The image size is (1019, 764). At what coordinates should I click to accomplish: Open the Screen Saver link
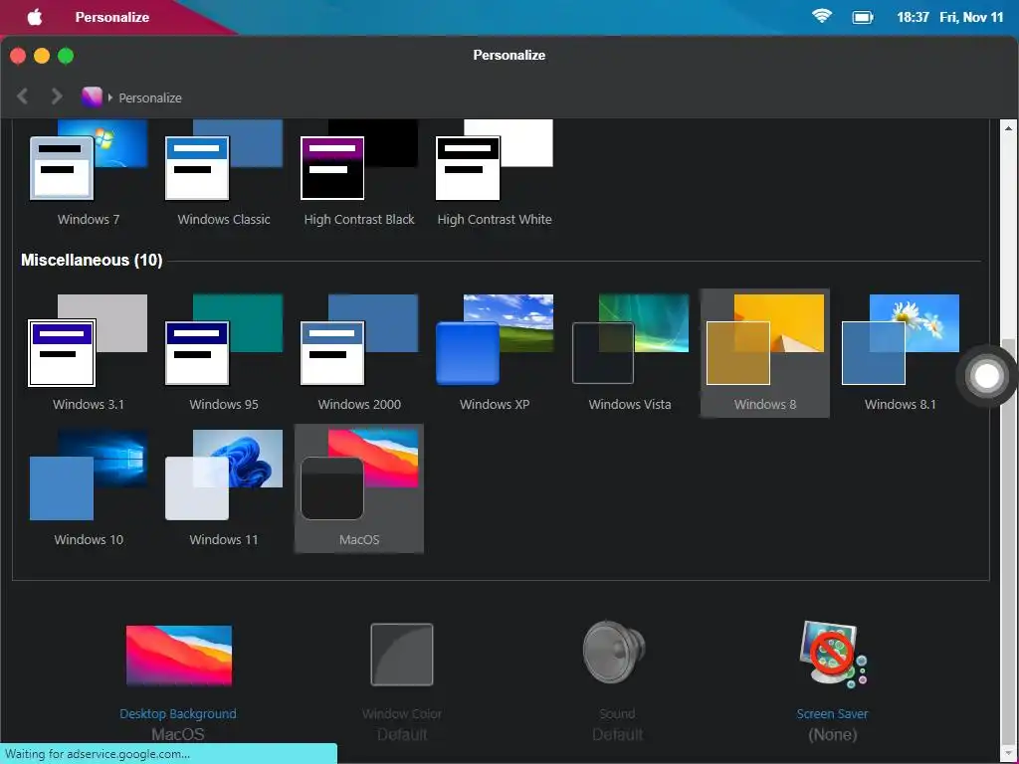pos(833,713)
